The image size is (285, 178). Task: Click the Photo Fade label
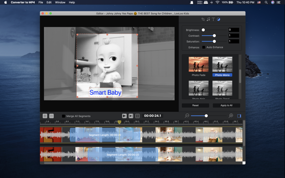(x=198, y=75)
